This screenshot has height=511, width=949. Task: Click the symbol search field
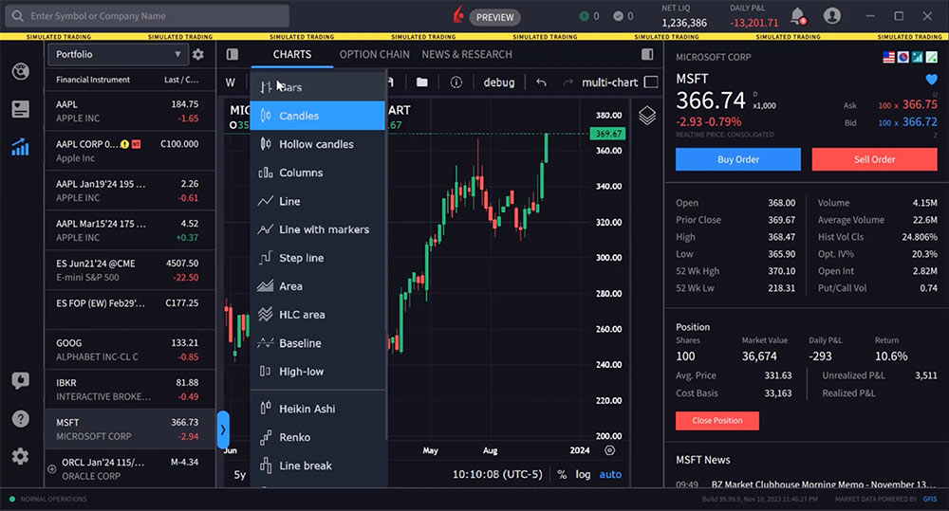(152, 16)
